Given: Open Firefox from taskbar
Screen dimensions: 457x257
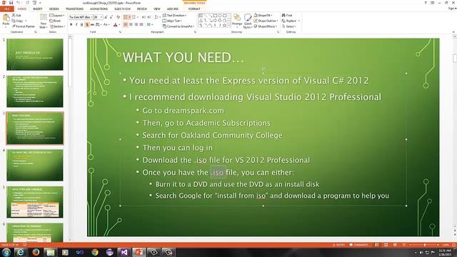Looking at the screenshot, I should point(36,252).
